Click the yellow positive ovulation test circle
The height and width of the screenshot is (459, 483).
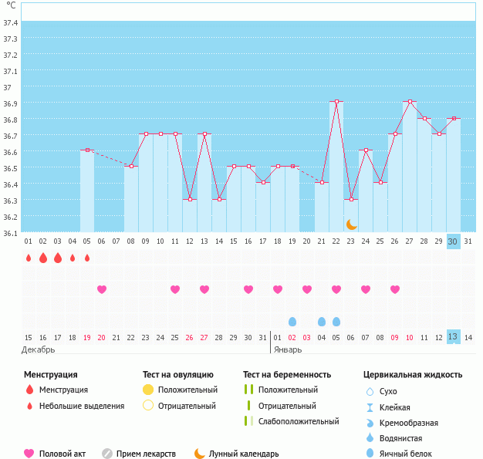pos(148,390)
